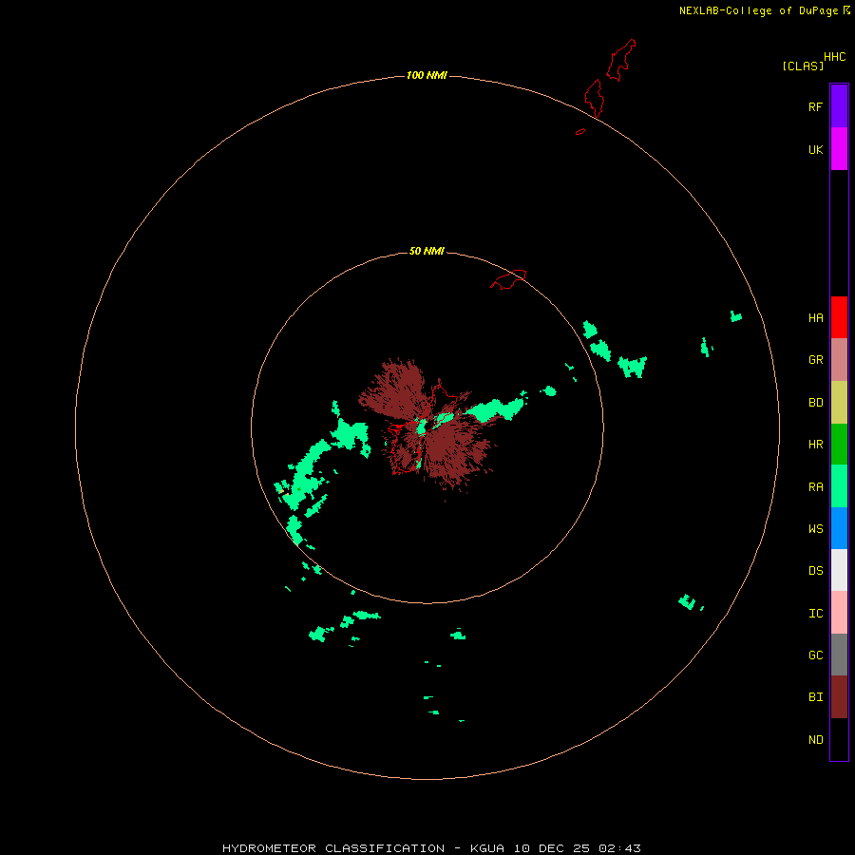Click the DS legend label
The width and height of the screenshot is (855, 855).
815,570
